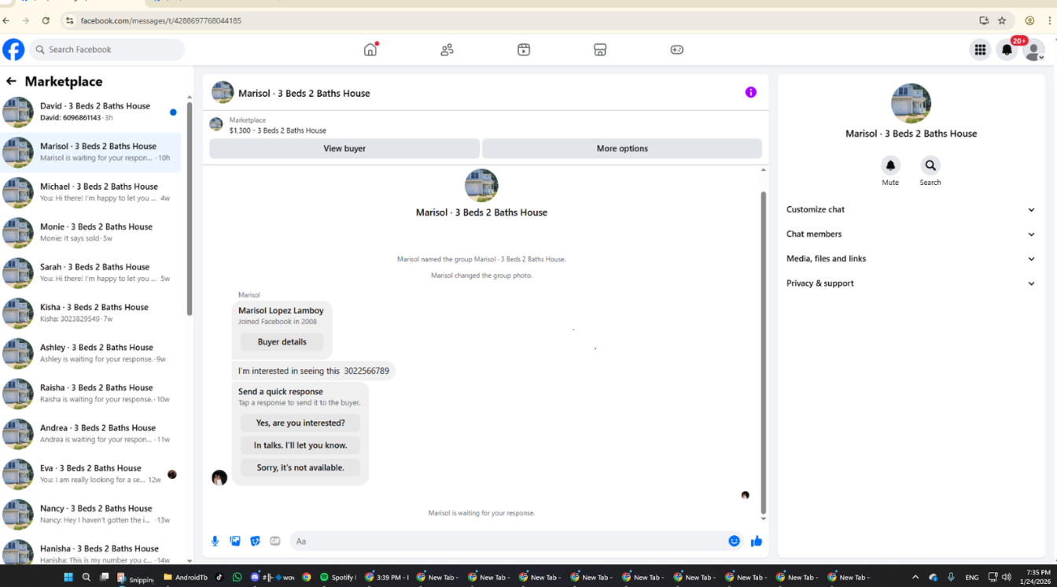Click the chat list vertical scrollbar

point(189,209)
